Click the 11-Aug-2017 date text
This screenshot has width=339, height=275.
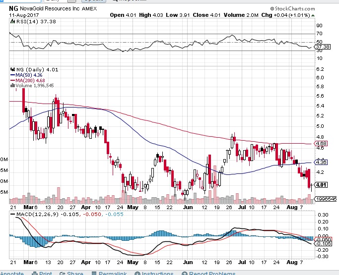click(24, 15)
